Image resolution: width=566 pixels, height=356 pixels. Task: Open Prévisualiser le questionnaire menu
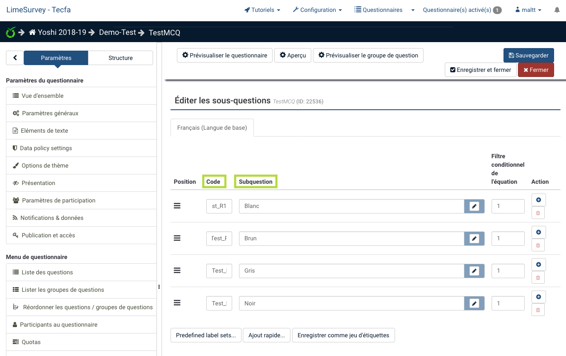click(x=225, y=55)
